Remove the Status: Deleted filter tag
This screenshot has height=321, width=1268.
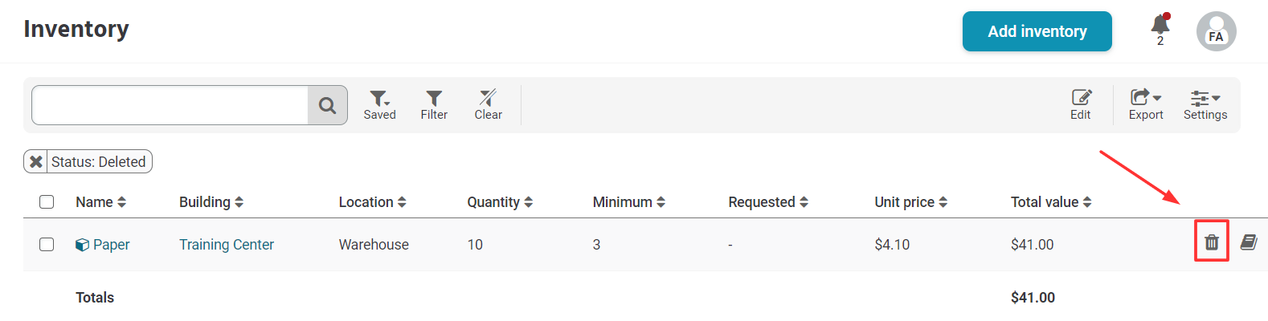tap(36, 162)
